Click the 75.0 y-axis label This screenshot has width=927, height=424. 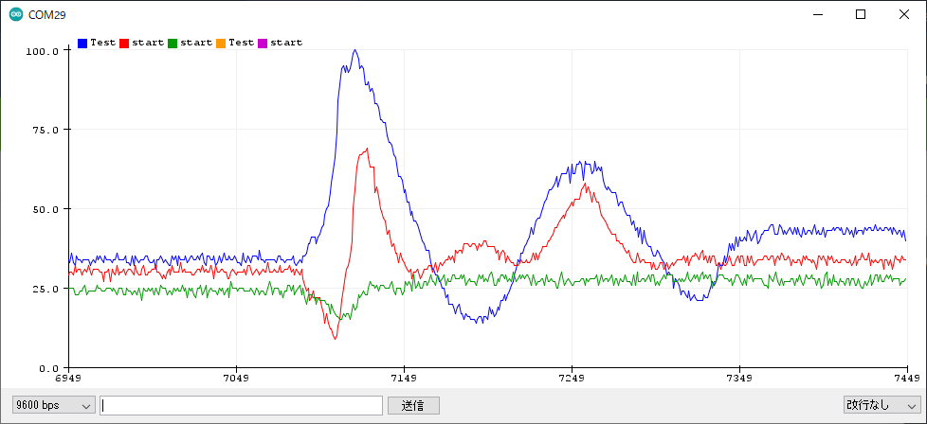[45, 130]
